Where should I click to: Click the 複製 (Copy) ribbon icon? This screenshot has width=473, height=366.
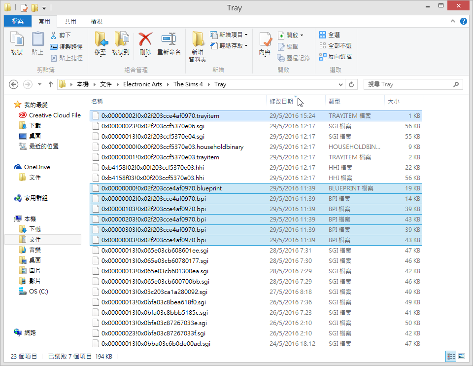(17, 43)
